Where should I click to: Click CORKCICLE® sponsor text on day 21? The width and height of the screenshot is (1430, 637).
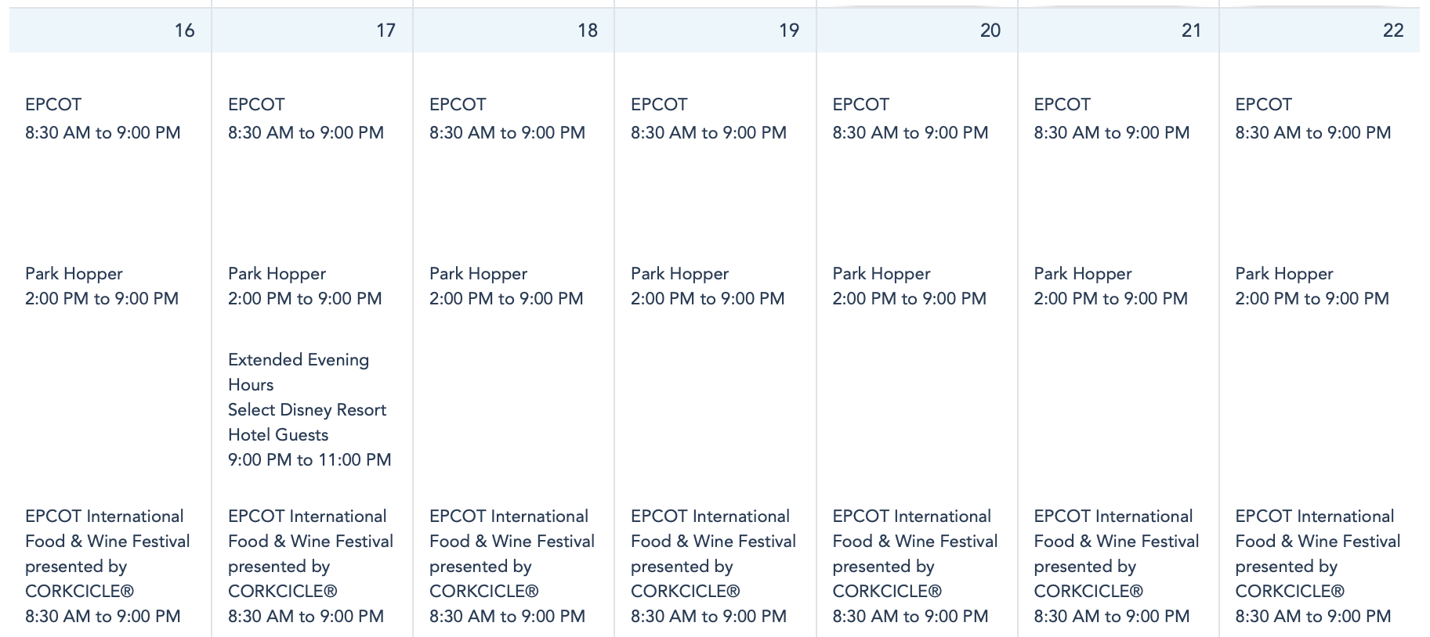point(1088,592)
